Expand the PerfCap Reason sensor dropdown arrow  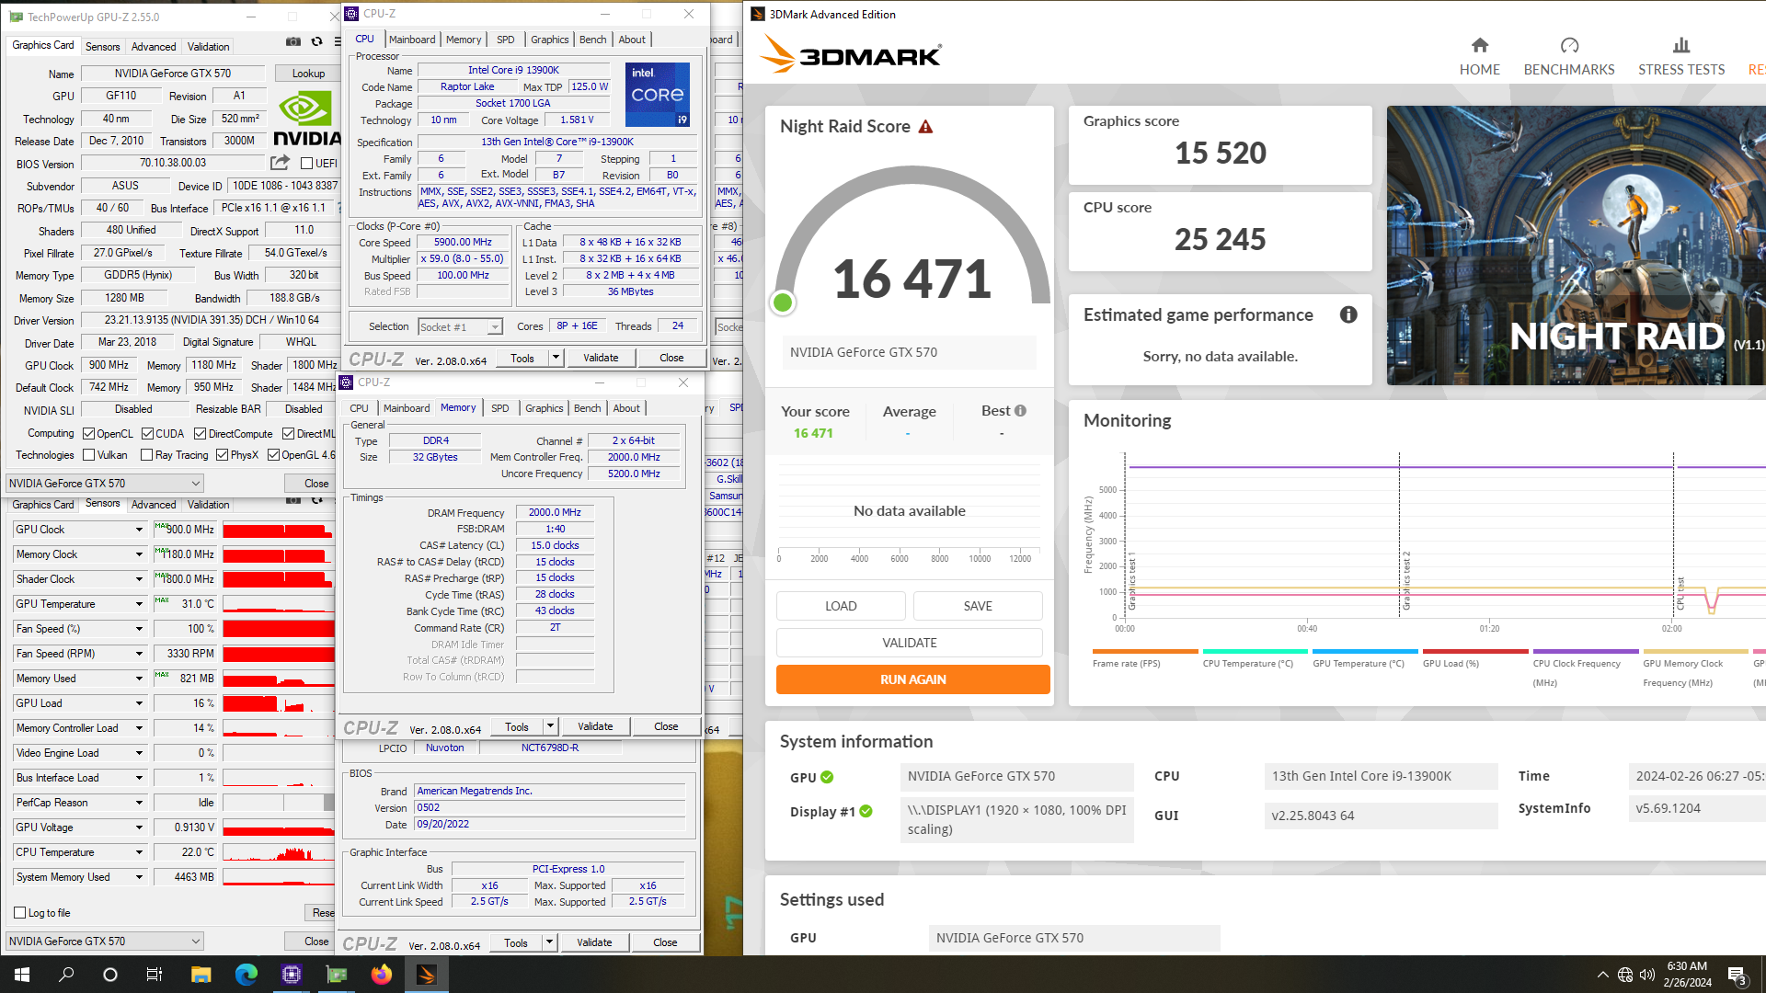pos(139,803)
